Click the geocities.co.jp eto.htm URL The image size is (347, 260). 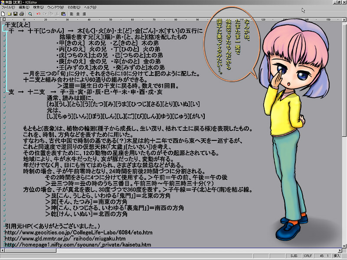(x=79, y=233)
